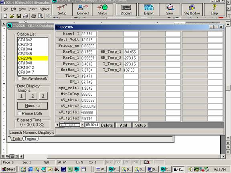The image size is (231, 173).
Task: Open Word's View menu
Action: [22, 9]
